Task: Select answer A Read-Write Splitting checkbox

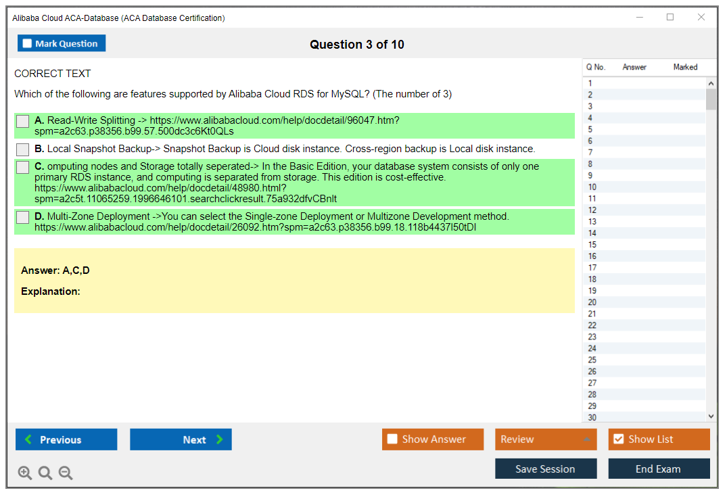Action: pyautogui.click(x=22, y=121)
